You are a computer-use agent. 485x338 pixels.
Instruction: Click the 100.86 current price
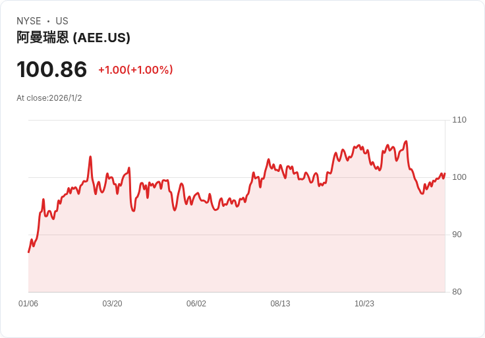click(x=52, y=70)
